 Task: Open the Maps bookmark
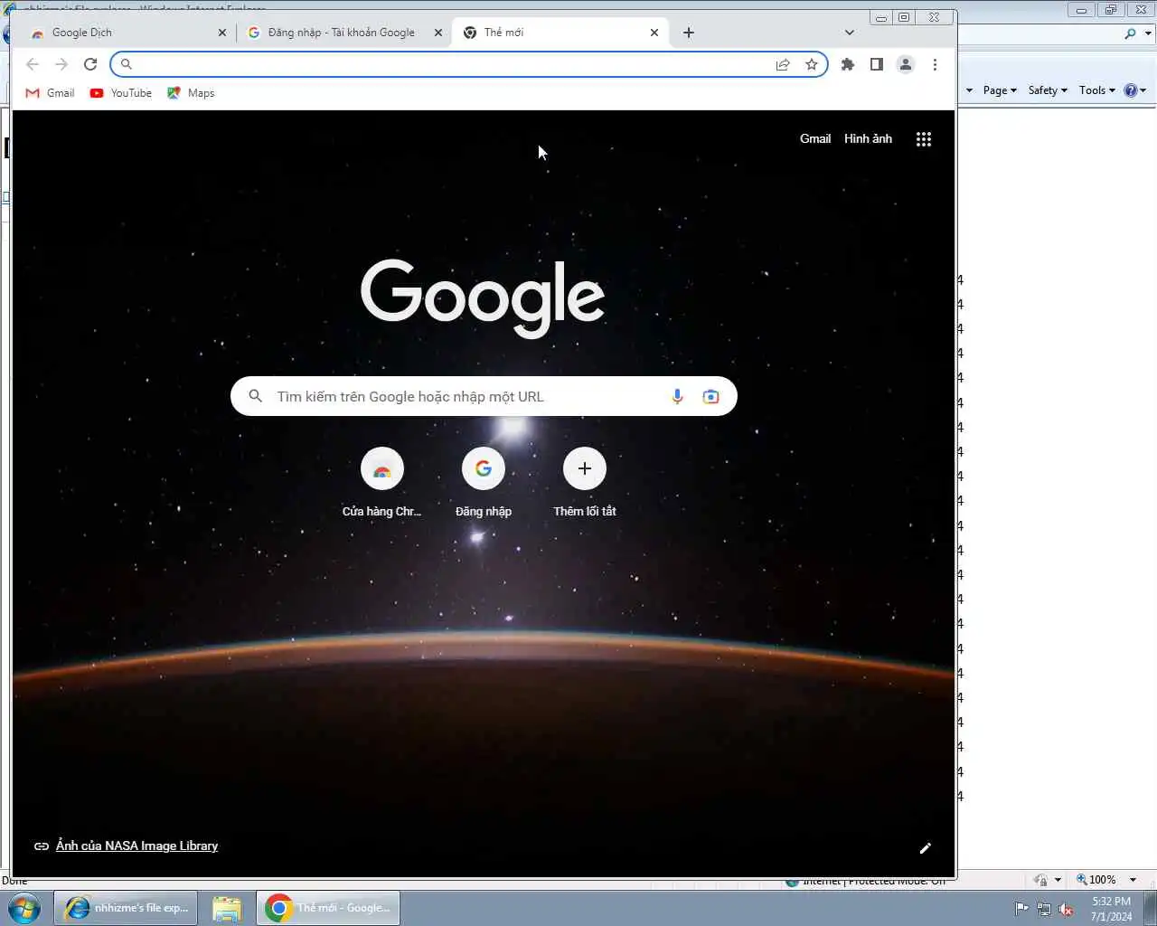click(191, 93)
